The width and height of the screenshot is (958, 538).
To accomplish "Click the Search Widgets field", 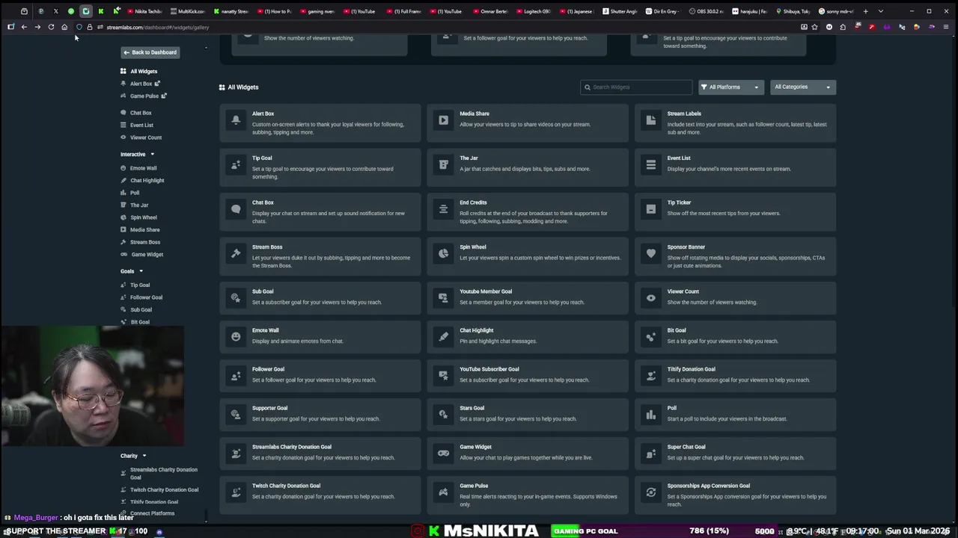I will click(636, 87).
